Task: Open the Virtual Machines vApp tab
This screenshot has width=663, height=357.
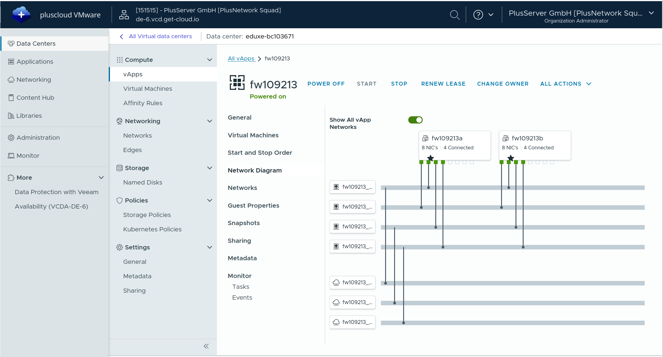Action: pyautogui.click(x=253, y=135)
